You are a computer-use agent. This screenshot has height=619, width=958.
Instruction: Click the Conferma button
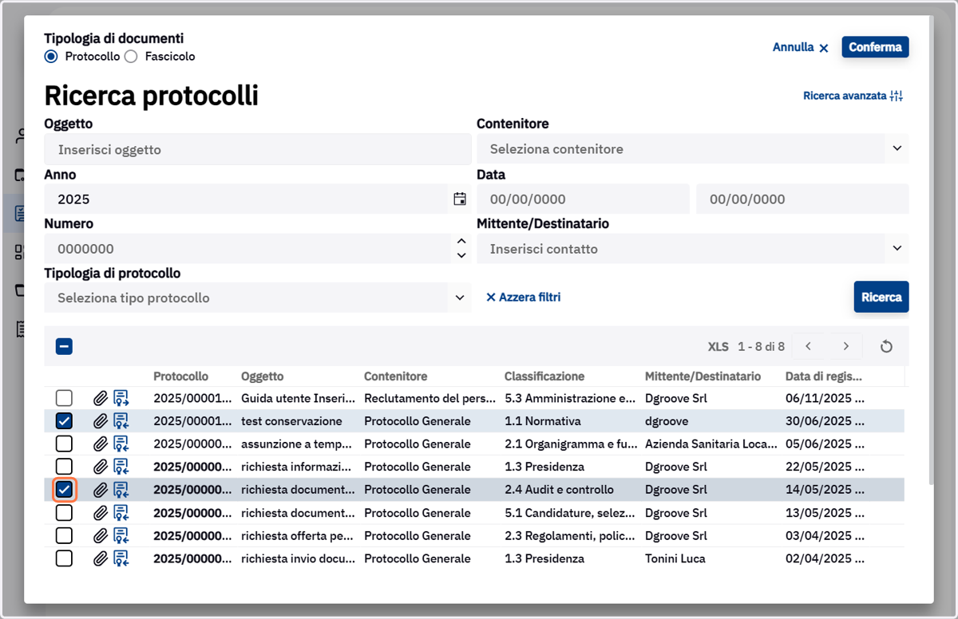[875, 47]
